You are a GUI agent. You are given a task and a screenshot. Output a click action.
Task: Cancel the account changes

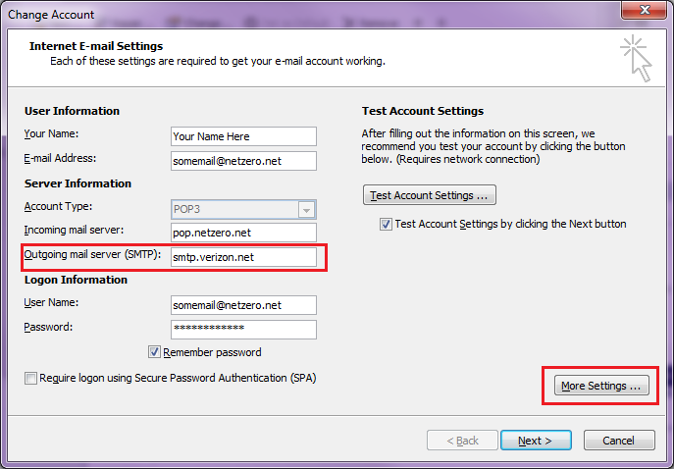[x=618, y=441]
